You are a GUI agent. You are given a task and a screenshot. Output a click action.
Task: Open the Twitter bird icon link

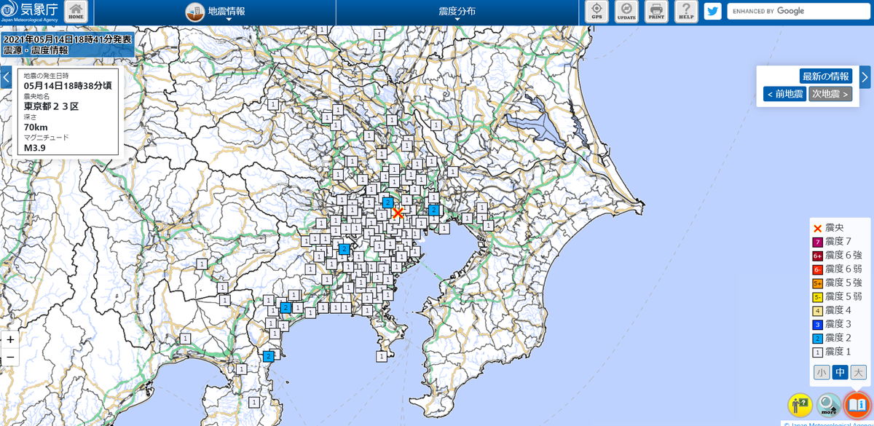coord(712,12)
